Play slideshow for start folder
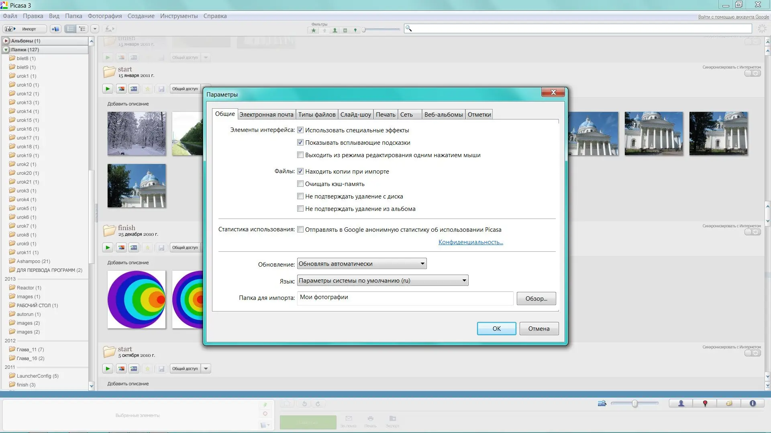 pos(108,89)
